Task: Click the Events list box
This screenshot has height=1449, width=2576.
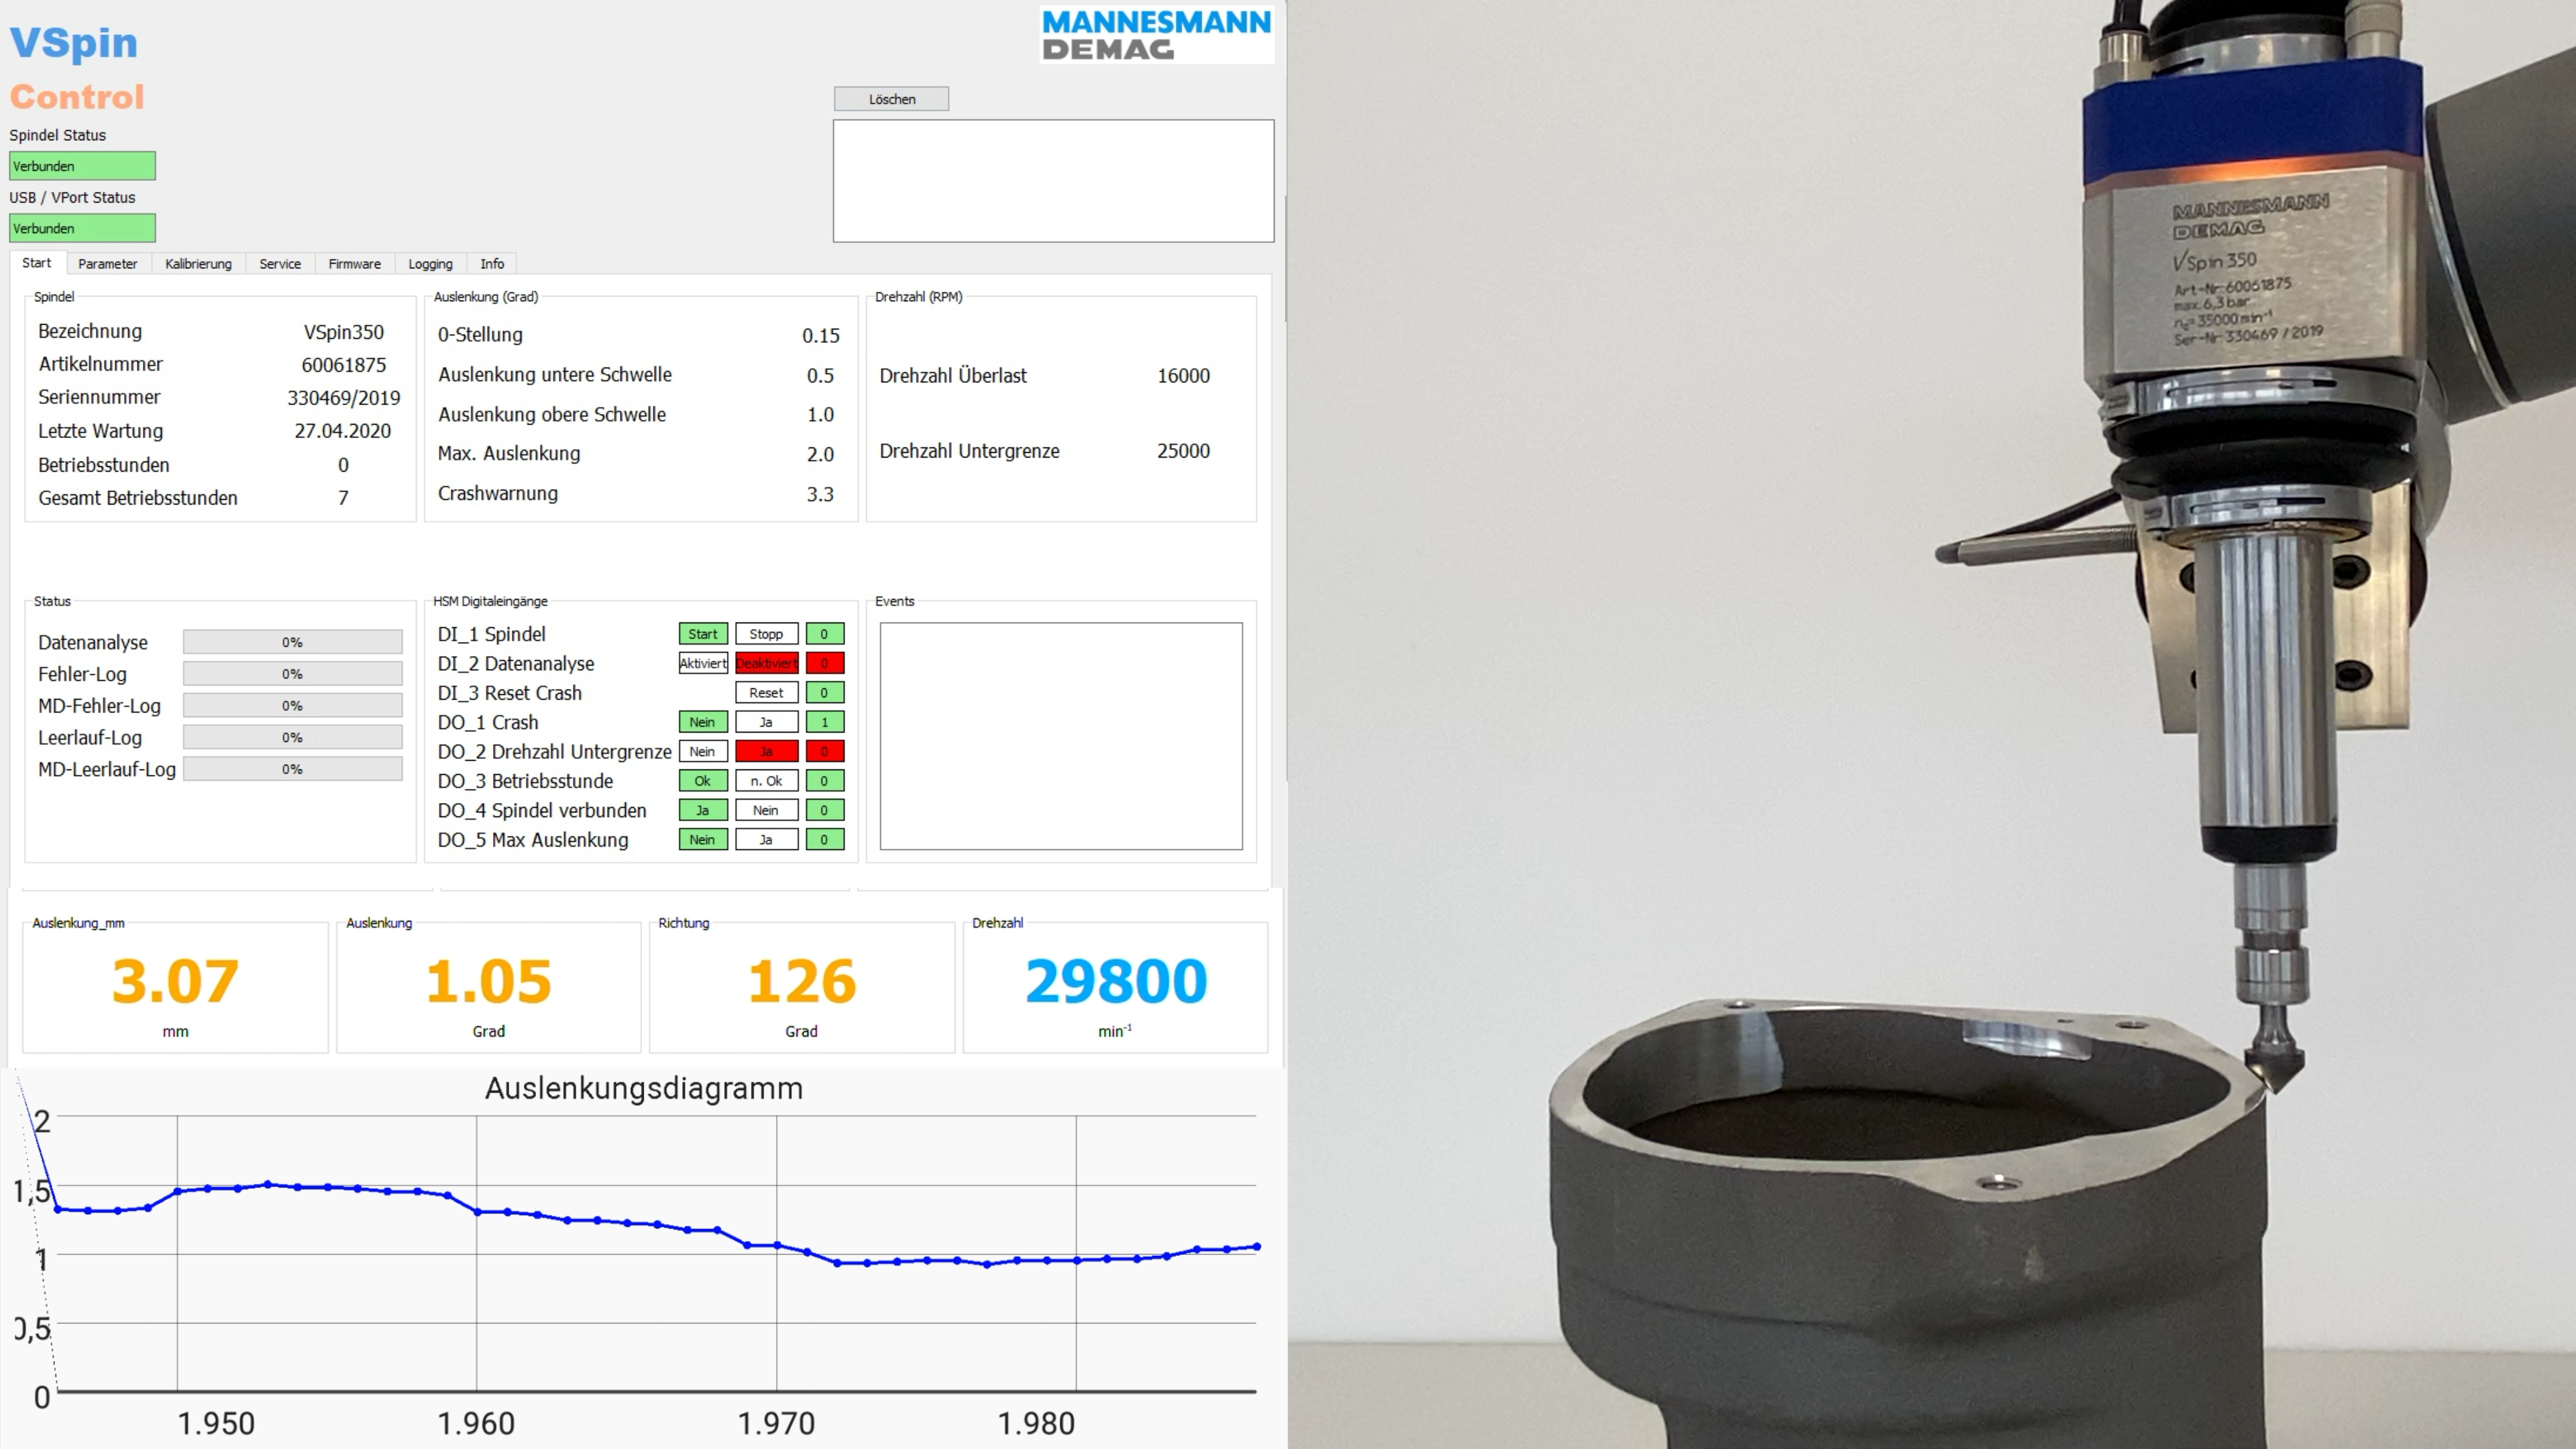Action: click(1061, 736)
